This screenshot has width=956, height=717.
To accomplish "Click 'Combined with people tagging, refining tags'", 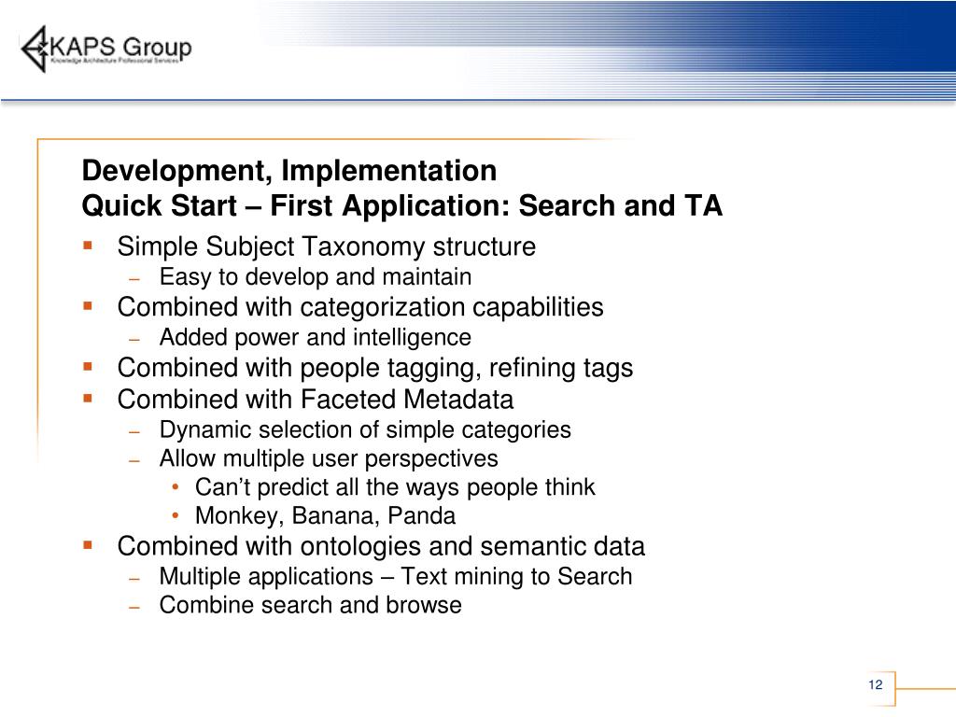I will pyautogui.click(x=375, y=368).
